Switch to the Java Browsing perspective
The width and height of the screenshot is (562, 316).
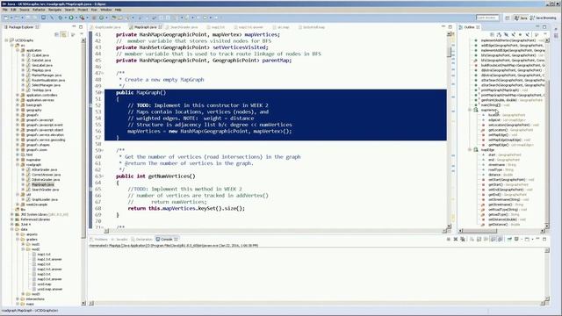[544, 18]
